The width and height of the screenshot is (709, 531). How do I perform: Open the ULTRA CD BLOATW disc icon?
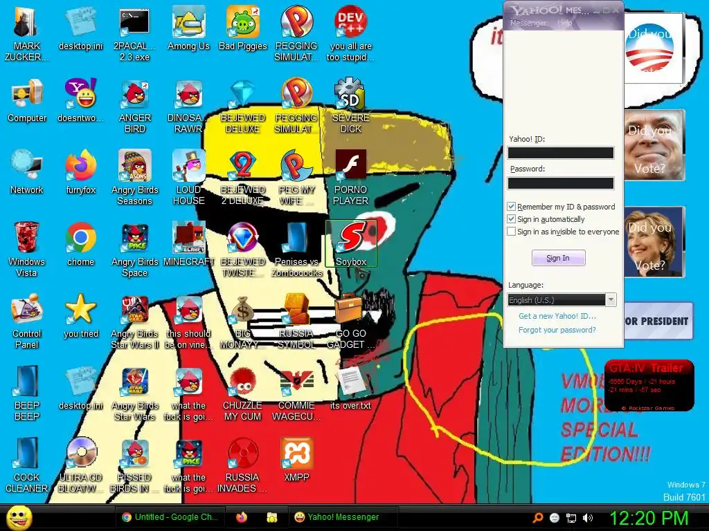81,465
